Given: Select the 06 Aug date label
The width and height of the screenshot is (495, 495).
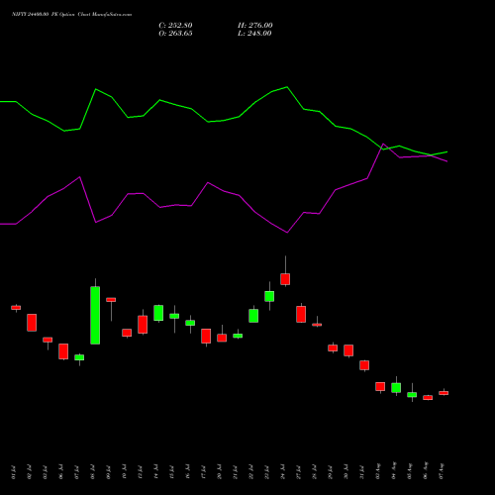Looking at the screenshot, I should pyautogui.click(x=426, y=471).
